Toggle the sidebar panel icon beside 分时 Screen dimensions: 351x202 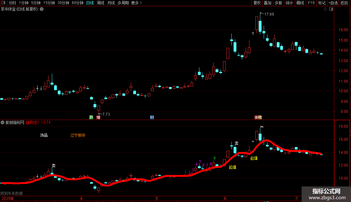coord(3,3)
